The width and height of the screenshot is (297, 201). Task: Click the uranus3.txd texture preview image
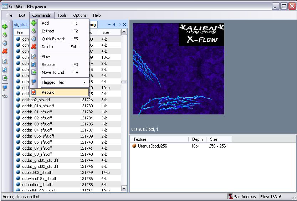click(x=178, y=69)
